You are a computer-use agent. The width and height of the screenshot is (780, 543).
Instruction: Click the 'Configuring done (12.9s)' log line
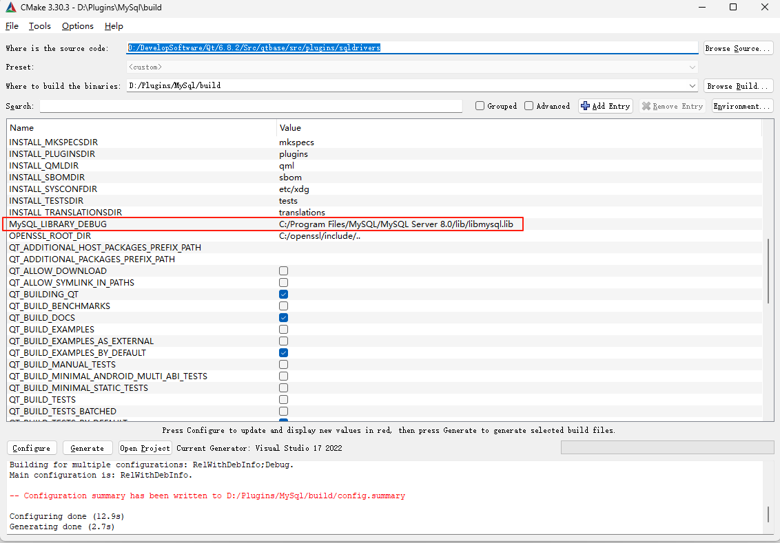pyautogui.click(x=67, y=516)
